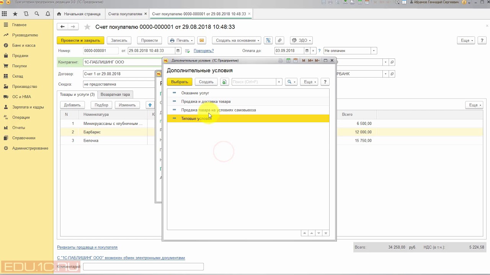Clear the Оплата до date with x
Screen dimensions: 490x275
tap(313, 50)
